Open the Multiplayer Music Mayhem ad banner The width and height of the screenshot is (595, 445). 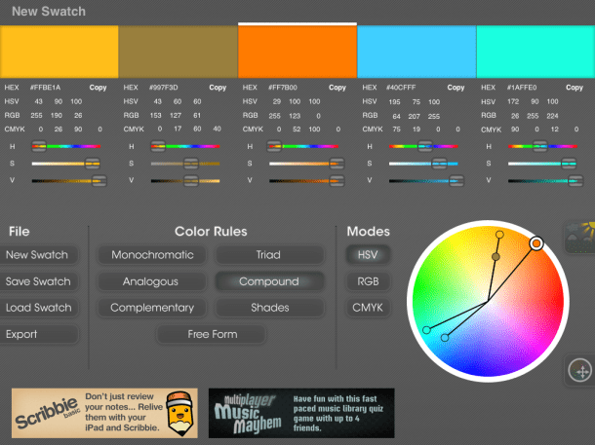[301, 413]
